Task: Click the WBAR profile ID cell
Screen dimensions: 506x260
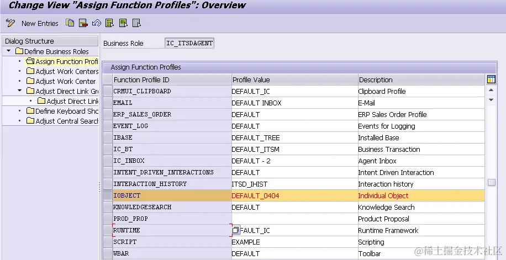Action: [172, 254]
